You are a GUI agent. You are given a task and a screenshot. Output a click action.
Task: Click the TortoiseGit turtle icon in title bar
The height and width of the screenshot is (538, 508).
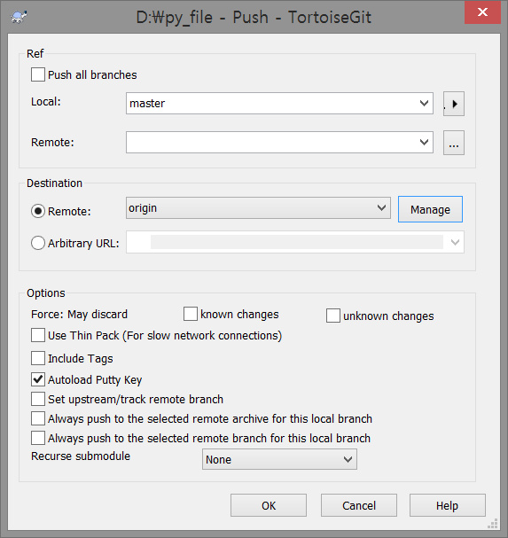[x=19, y=17]
